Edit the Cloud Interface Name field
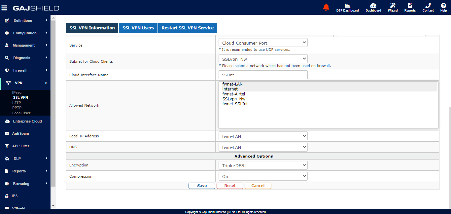451x214 pixels. [263, 75]
